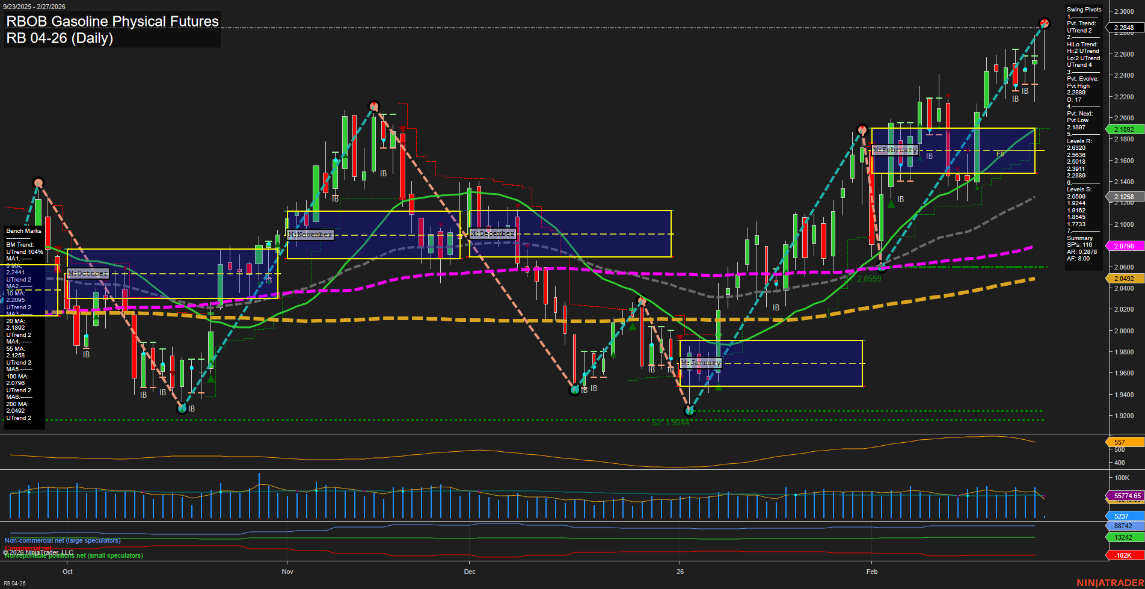Select the pivot marker at the October high
Screen dimensions: 1145x589
(38, 182)
